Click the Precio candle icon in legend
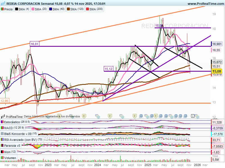This screenshot has width=225, height=168. point(3,9)
